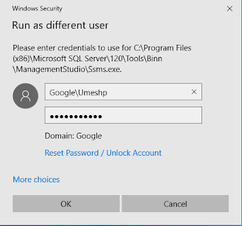
Task: Click the 'Please enter credentials' message text
Action: pyautogui.click(x=102, y=59)
